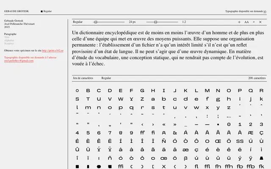The image size is (271, 169).
Task: Select the ß eszett glyph
Action: click(185, 158)
